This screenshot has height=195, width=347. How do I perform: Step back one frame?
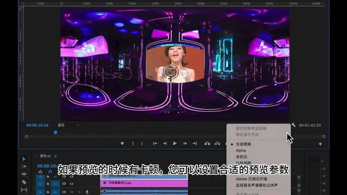[165, 144]
